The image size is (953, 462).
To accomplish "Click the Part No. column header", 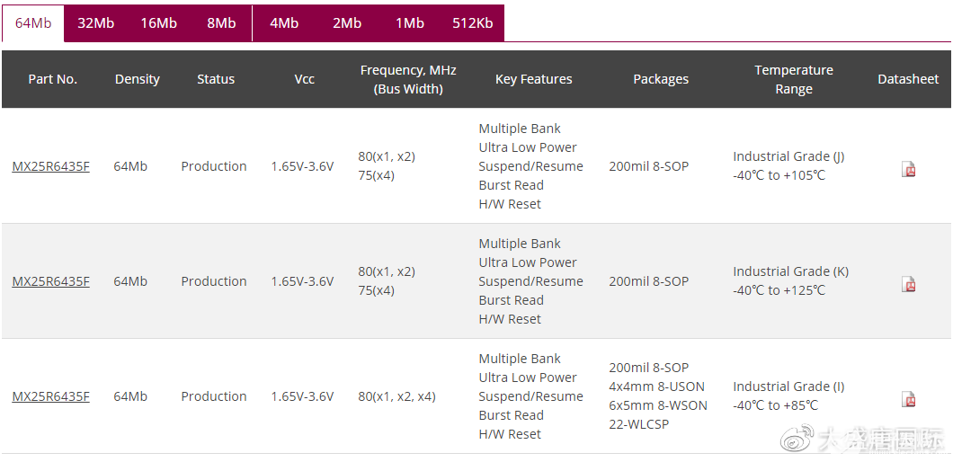I will [52, 79].
